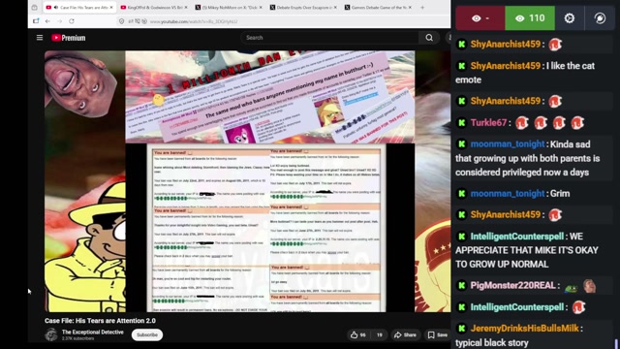Open the YouTube hamburger guide menu
The height and width of the screenshot is (349, 620).
tap(40, 38)
